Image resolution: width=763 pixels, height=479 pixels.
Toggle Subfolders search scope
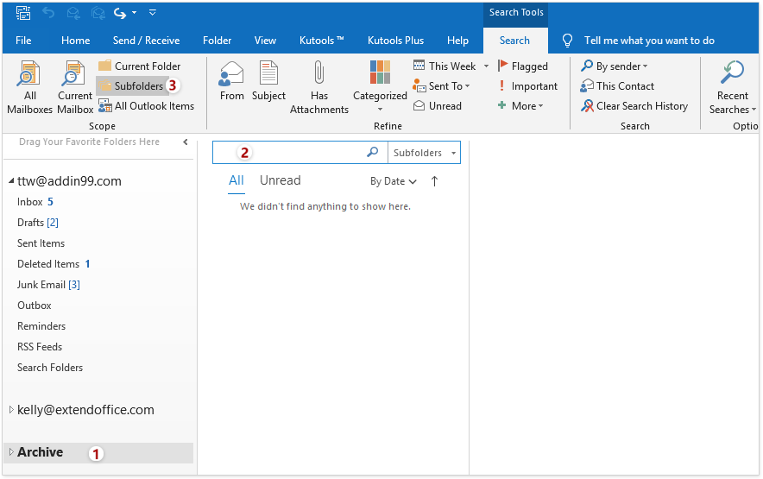[x=137, y=85]
